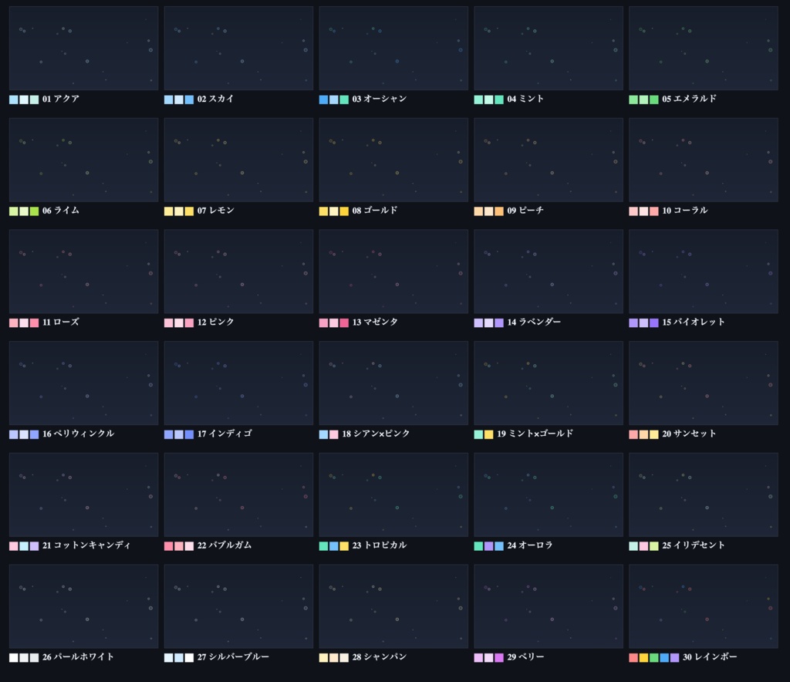Click the third swatch of 02 スカイ
The image size is (790, 682).
pos(189,100)
